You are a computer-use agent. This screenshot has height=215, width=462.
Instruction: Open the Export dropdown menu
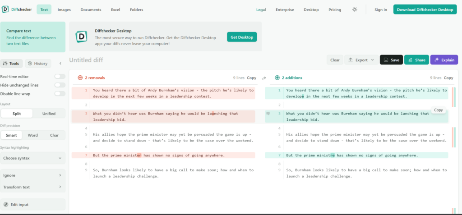(361, 60)
